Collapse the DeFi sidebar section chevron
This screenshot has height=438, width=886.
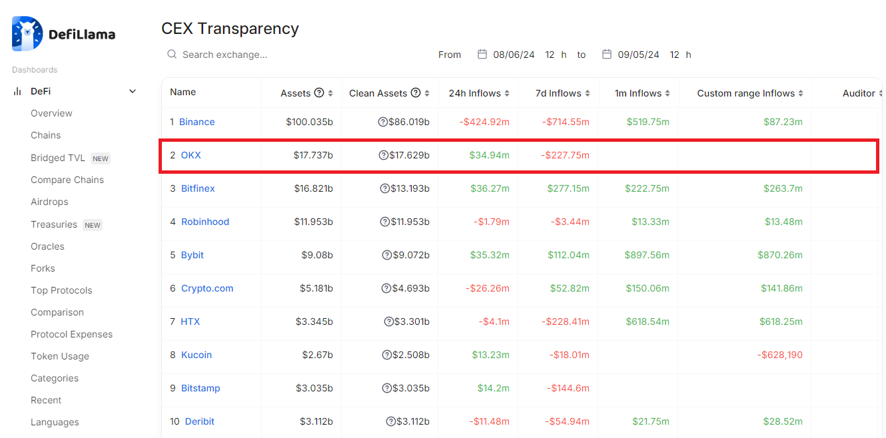(133, 91)
